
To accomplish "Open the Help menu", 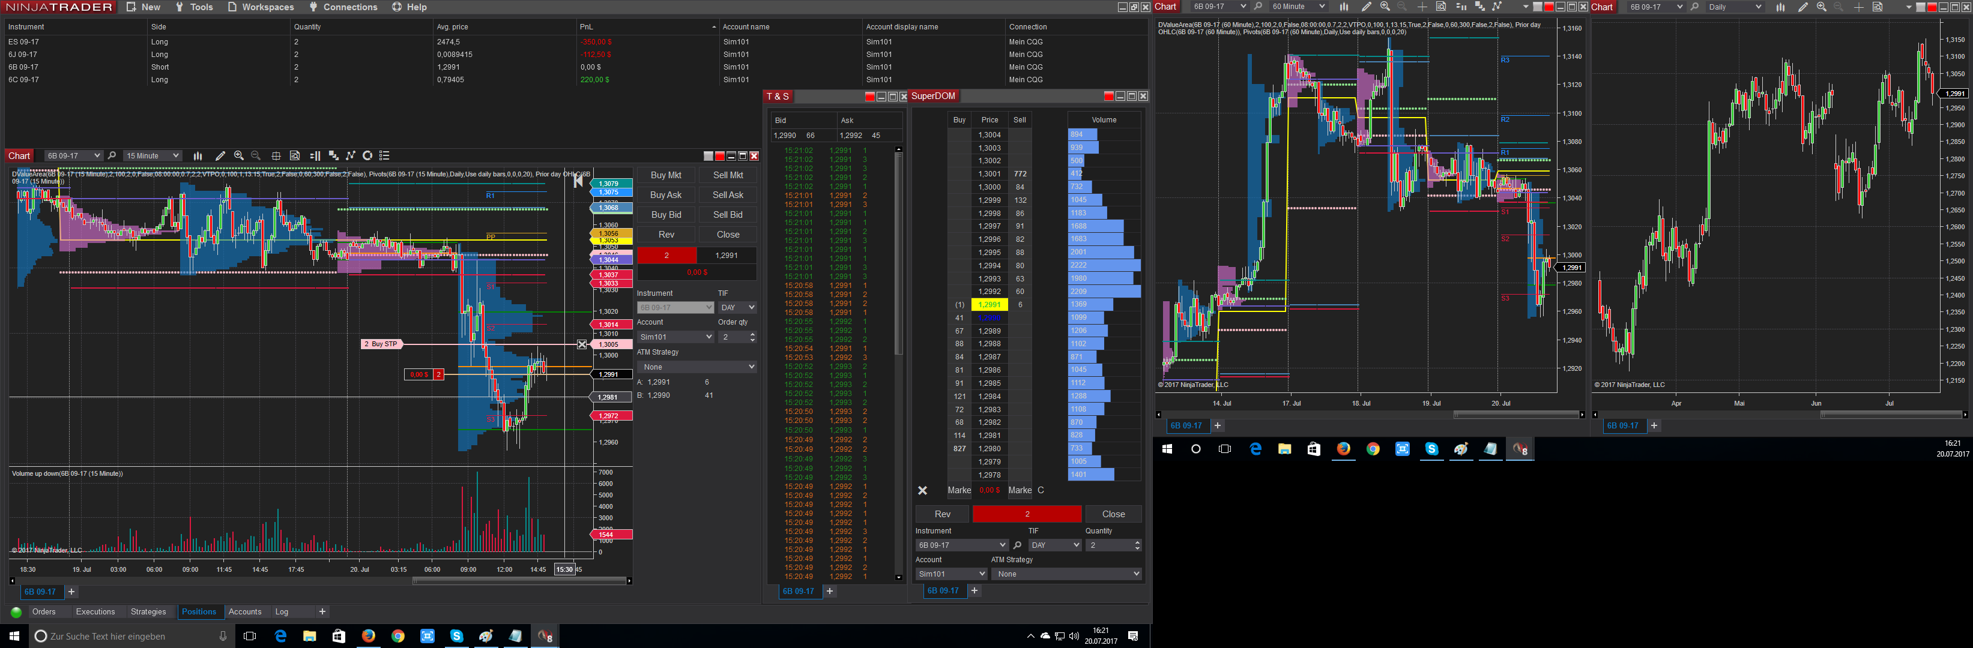I will (x=409, y=7).
